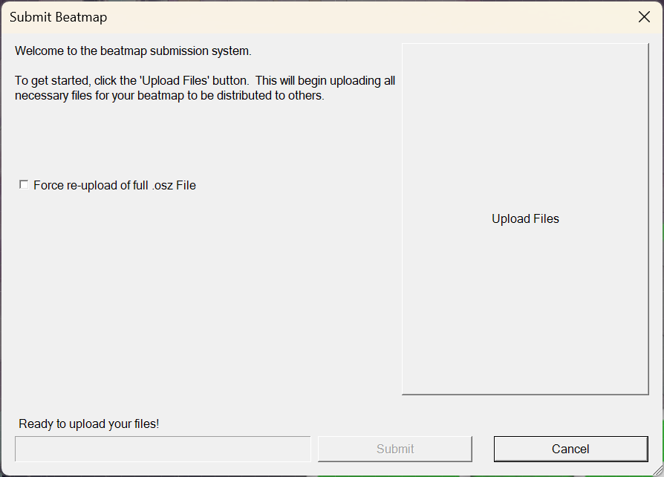Click the Submit Beatmap title bar text
Image resolution: width=664 pixels, height=477 pixels.
tap(53, 17)
